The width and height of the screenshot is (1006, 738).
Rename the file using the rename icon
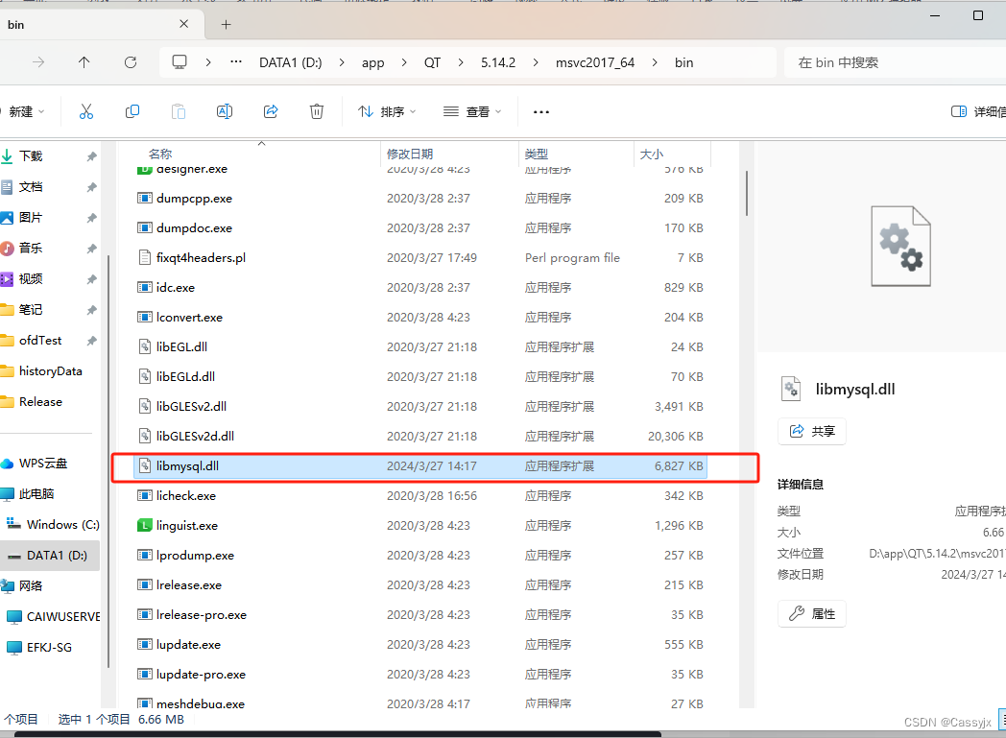click(x=225, y=111)
